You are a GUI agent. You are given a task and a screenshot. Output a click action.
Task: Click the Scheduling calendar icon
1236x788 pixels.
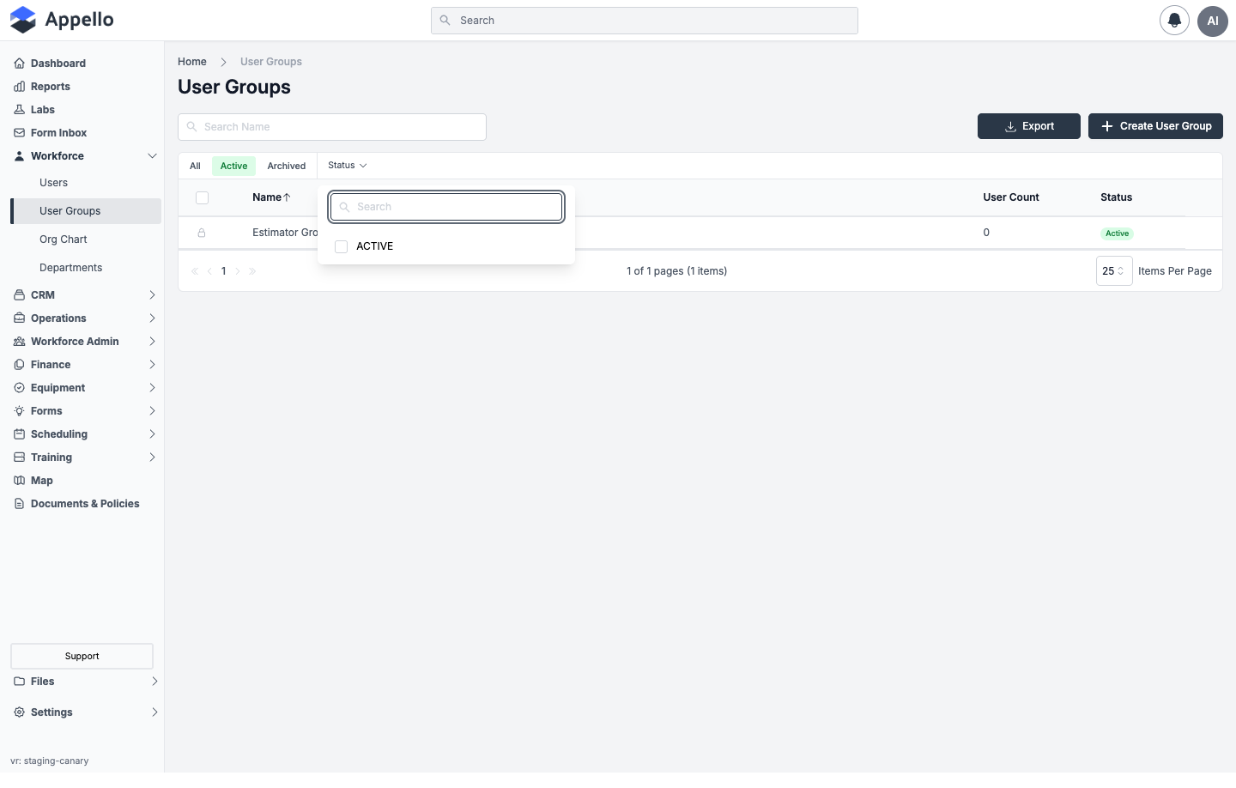coord(19,434)
